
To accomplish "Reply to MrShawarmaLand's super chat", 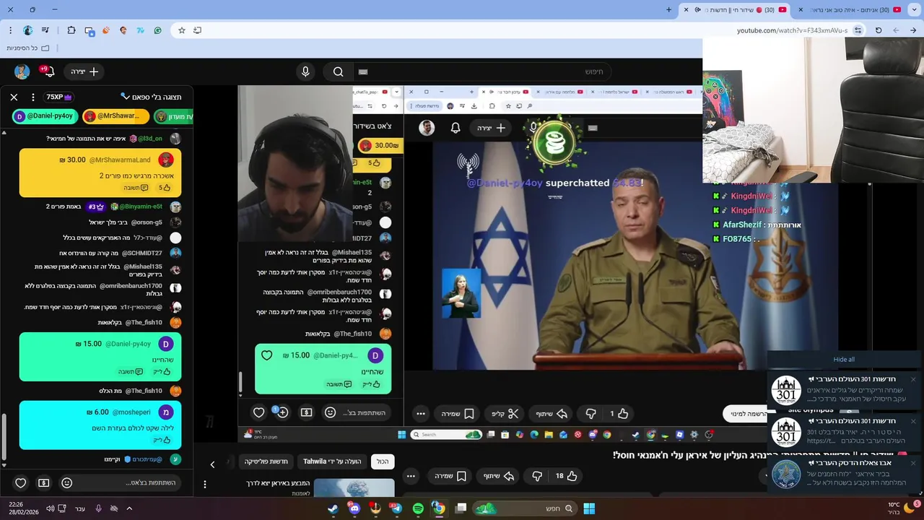I will coord(135,188).
